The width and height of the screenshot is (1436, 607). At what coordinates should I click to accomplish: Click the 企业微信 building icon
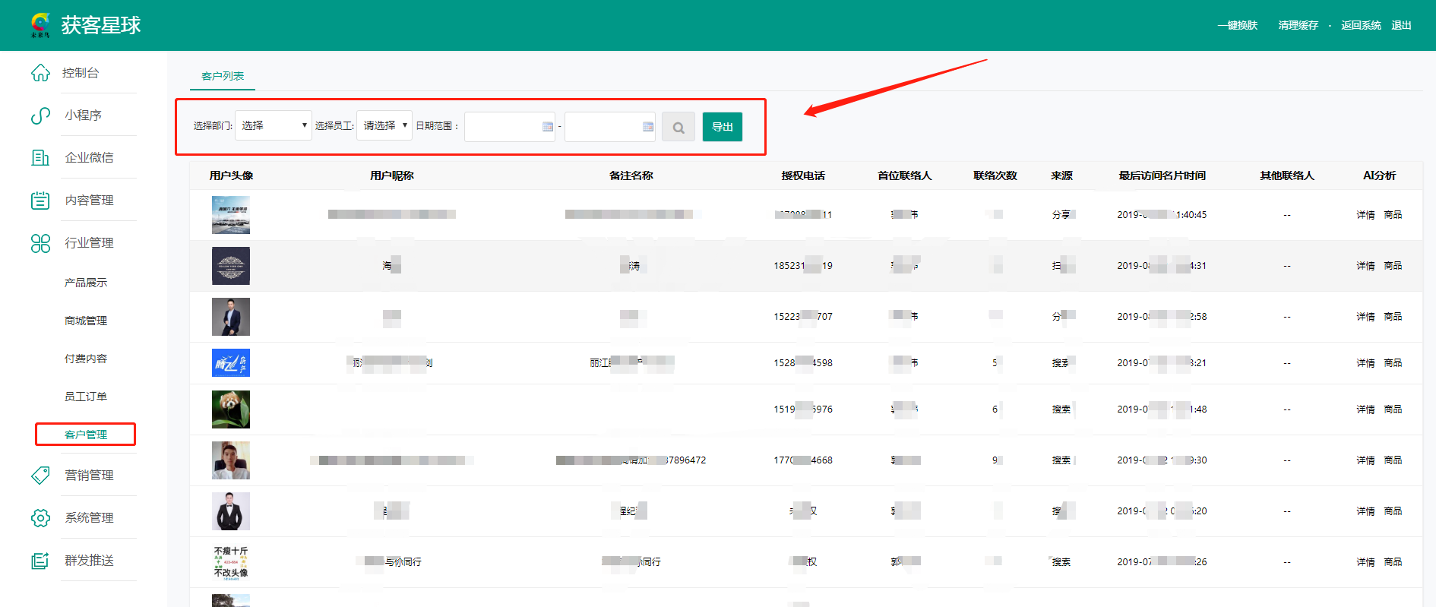[x=40, y=158]
